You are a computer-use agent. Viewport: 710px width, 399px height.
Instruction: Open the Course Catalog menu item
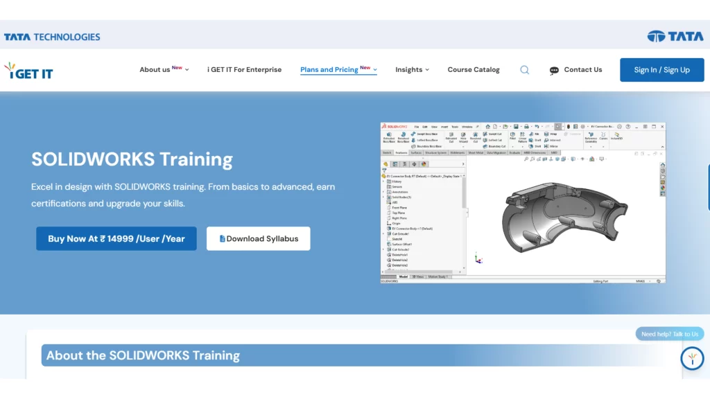tap(474, 70)
